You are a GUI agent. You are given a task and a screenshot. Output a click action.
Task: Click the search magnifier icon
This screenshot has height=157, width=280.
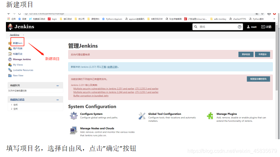pyautogui.click(x=196, y=27)
